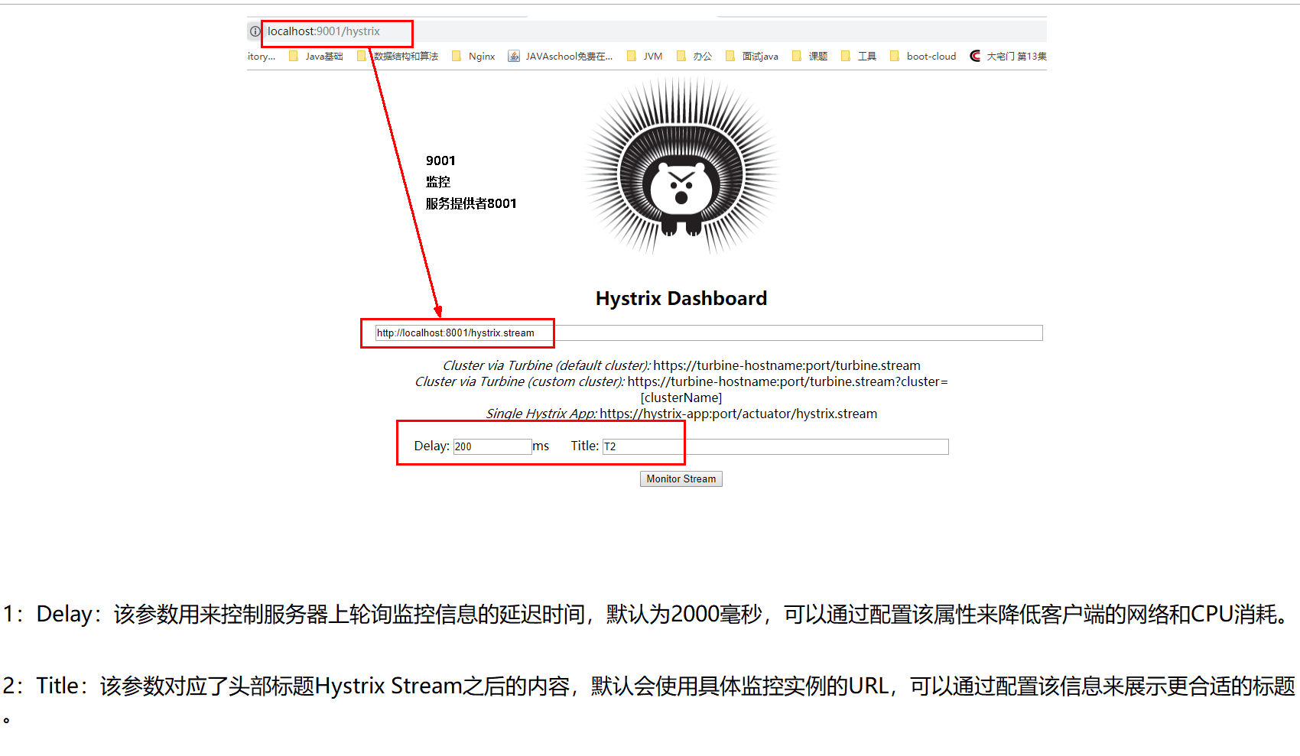Click the Title input field showing T2

click(775, 446)
